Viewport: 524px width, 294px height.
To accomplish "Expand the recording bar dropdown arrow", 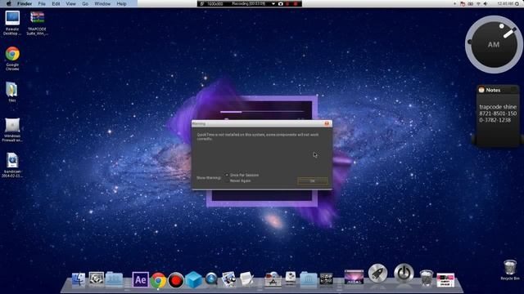I will (273, 3).
